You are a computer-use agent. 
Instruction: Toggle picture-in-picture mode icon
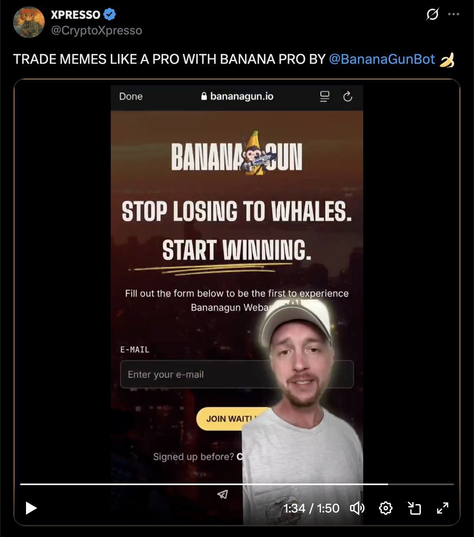coord(414,508)
